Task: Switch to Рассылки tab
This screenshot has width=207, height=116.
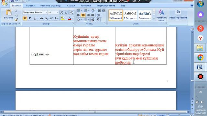Action: (x=86, y=6)
